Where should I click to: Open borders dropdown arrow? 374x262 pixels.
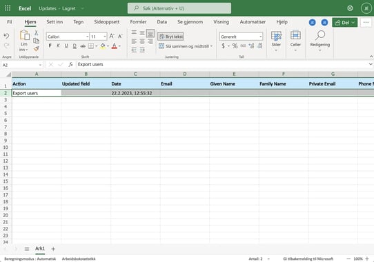[x=97, y=46]
